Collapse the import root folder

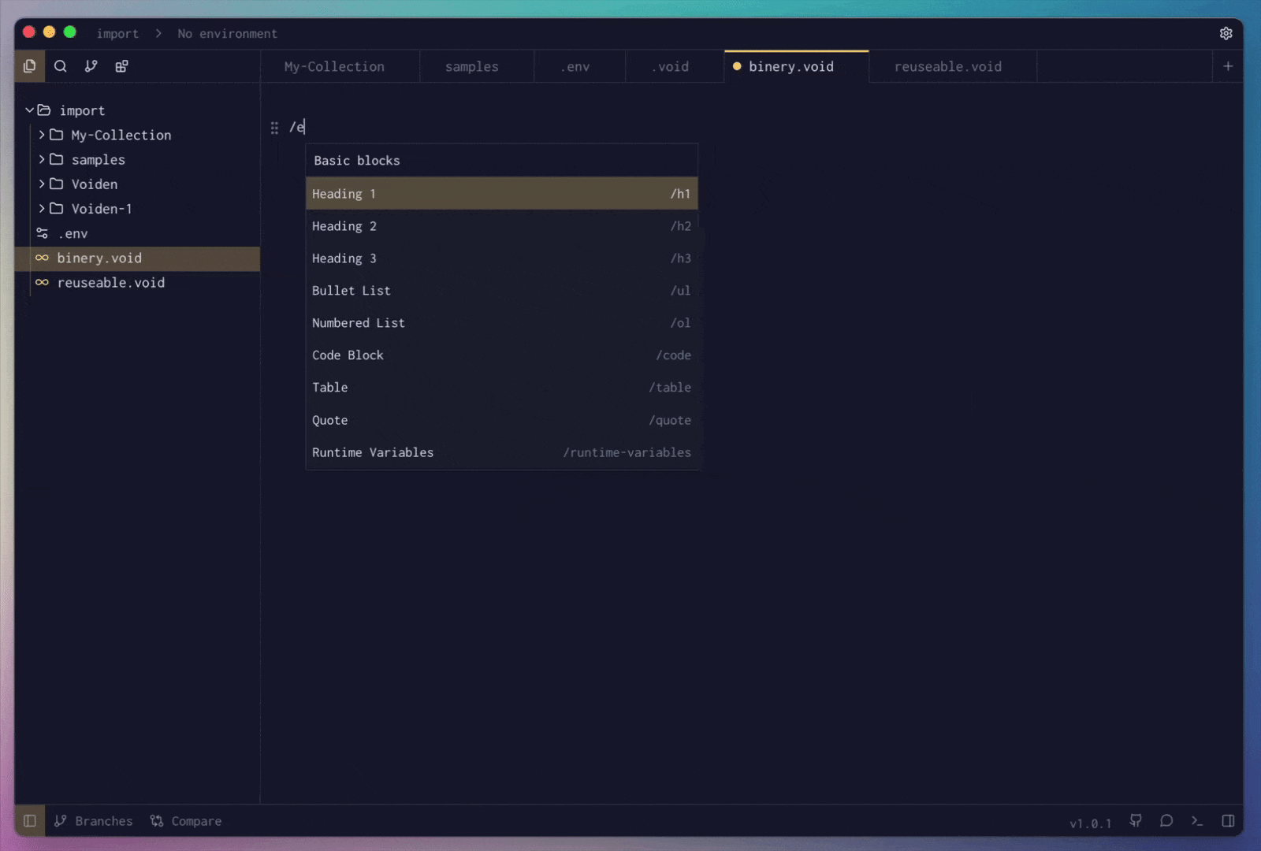pyautogui.click(x=30, y=110)
